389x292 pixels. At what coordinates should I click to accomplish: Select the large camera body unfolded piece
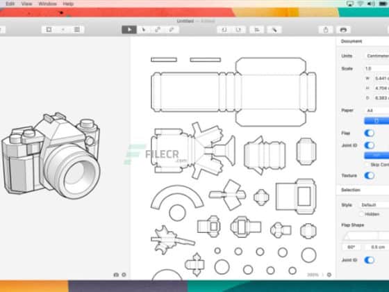coord(233,92)
